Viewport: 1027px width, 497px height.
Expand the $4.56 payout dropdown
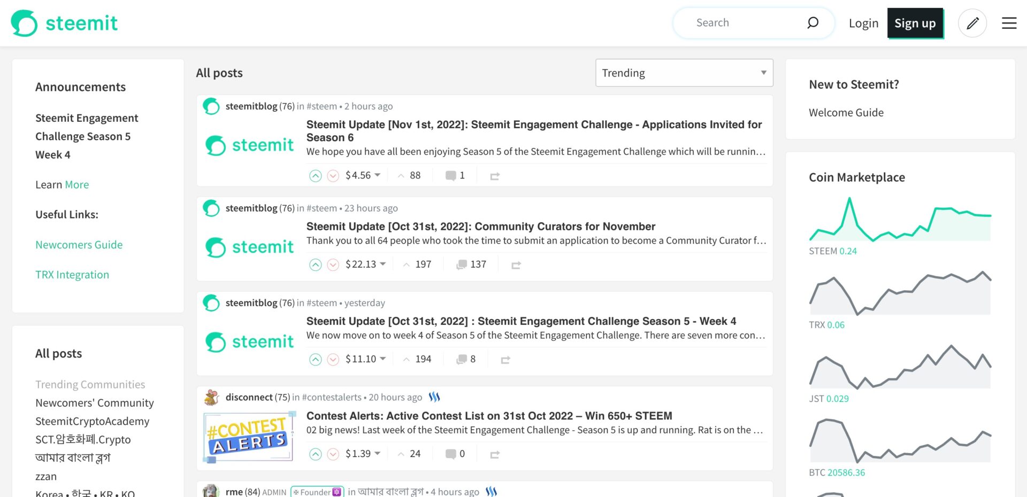click(x=377, y=175)
